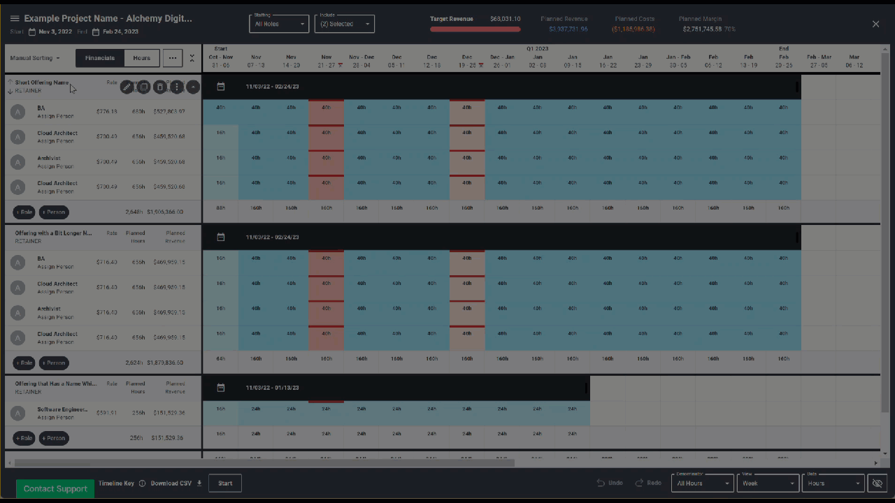Collapse all rows with compress arrows icon
This screenshot has height=503, width=895.
click(192, 58)
